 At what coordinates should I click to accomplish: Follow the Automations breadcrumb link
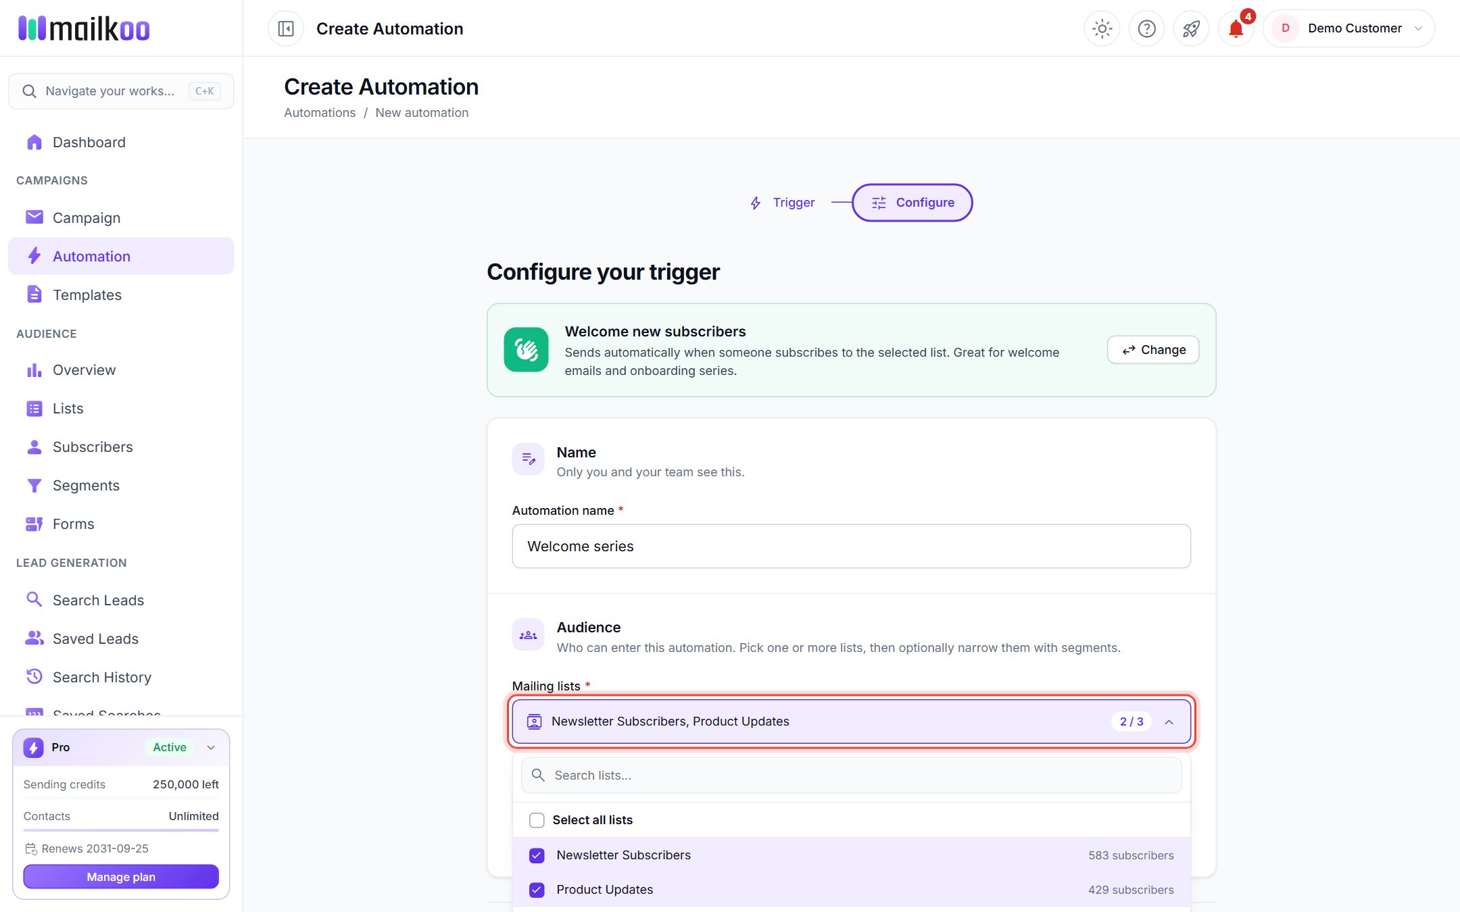(x=320, y=113)
